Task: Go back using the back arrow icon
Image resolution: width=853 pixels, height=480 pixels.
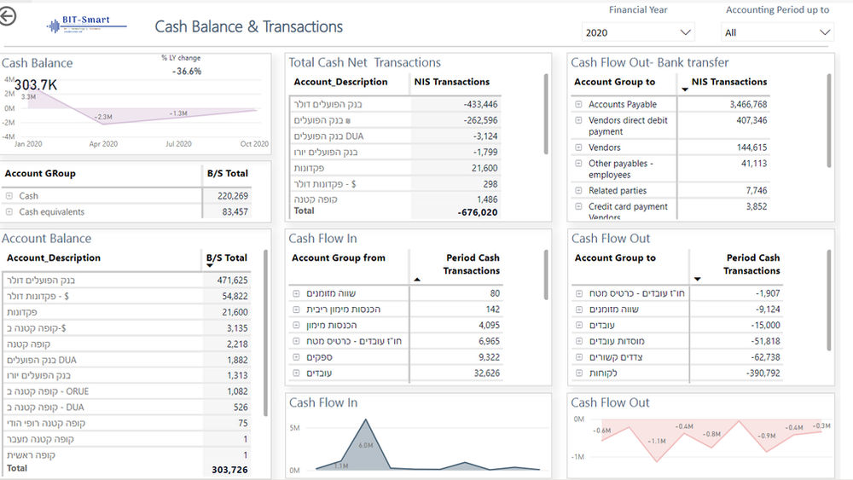Action: click(x=7, y=16)
